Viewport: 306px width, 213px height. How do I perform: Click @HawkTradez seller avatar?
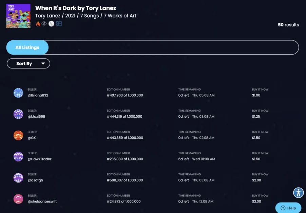(x=18, y=156)
